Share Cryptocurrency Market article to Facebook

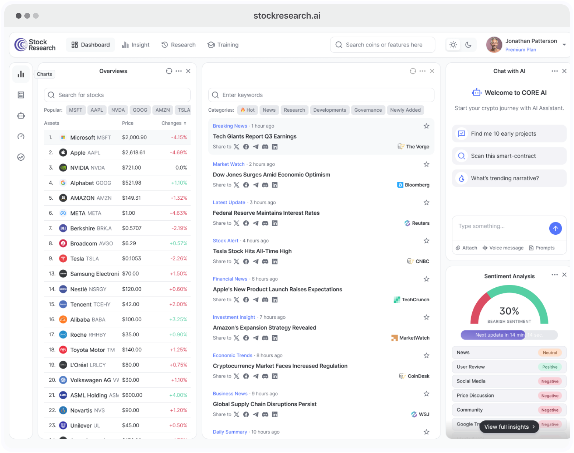(x=246, y=376)
